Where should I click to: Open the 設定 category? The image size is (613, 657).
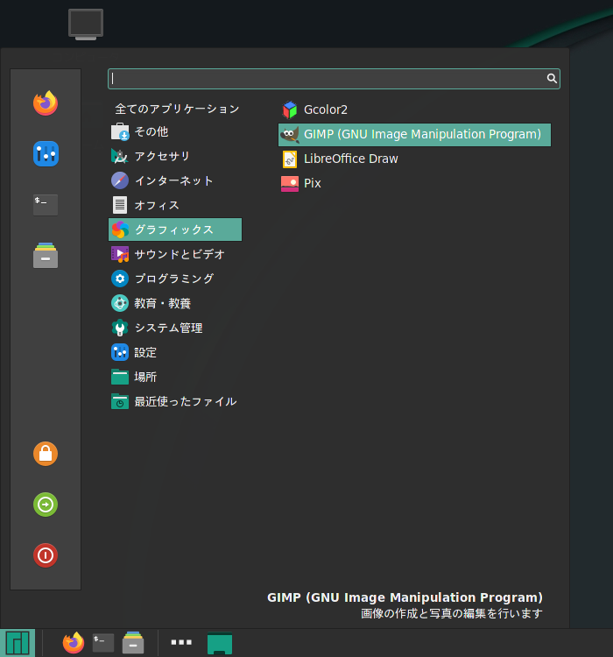tap(175, 352)
